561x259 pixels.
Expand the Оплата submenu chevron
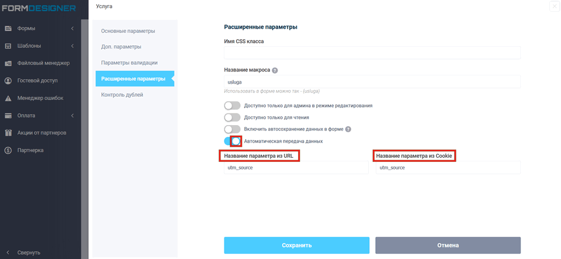click(x=72, y=116)
